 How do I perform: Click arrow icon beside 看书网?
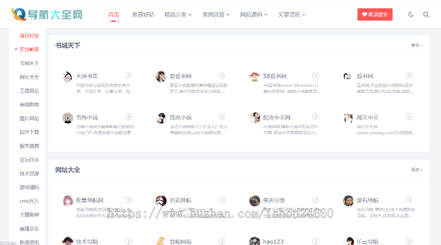pos(409,75)
